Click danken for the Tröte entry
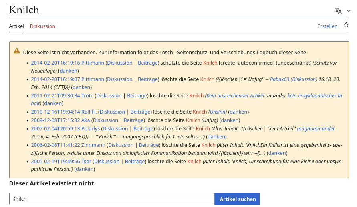The height and width of the screenshot is (207, 357). point(53,103)
